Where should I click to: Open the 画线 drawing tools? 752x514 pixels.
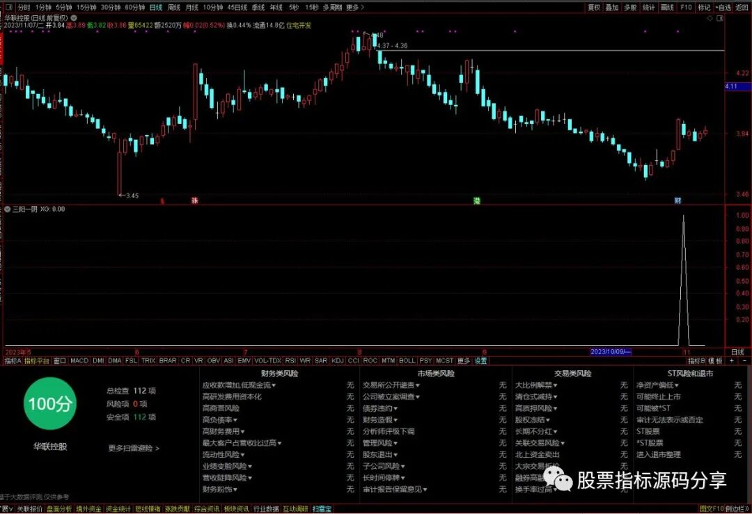[667, 7]
